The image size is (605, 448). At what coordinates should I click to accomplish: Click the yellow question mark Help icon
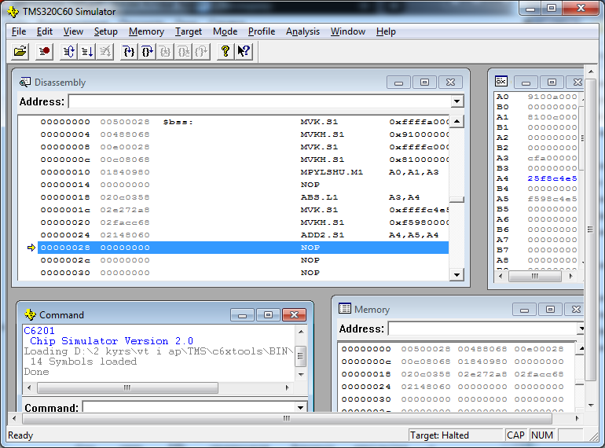coord(225,51)
